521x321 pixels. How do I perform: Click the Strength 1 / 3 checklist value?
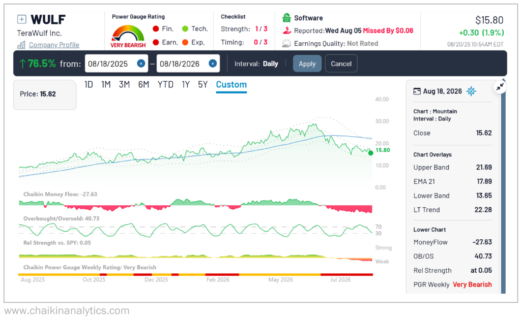point(261,29)
